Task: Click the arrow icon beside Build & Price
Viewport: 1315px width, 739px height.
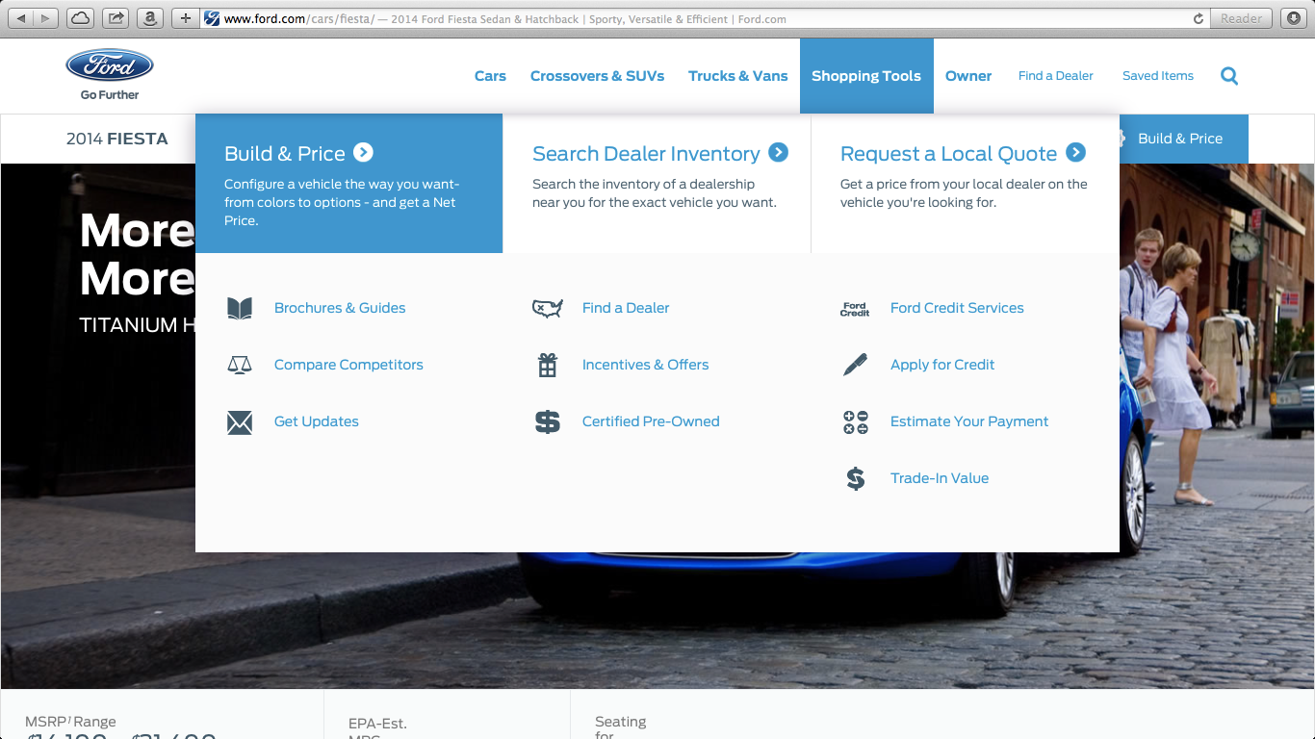Action: tap(363, 152)
